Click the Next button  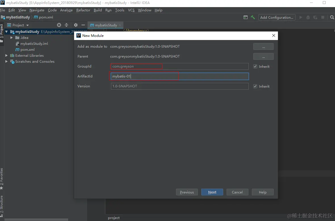(212, 192)
